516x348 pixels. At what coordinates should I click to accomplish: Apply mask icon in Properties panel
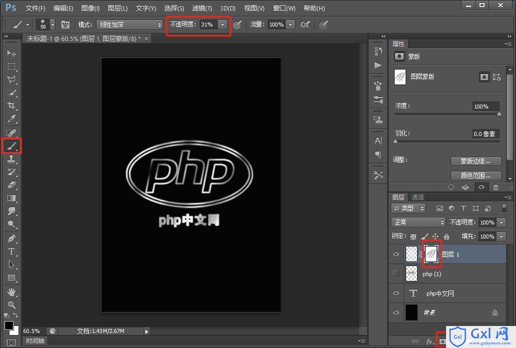(x=466, y=187)
